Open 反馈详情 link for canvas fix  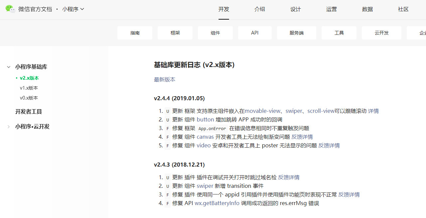(x=302, y=137)
